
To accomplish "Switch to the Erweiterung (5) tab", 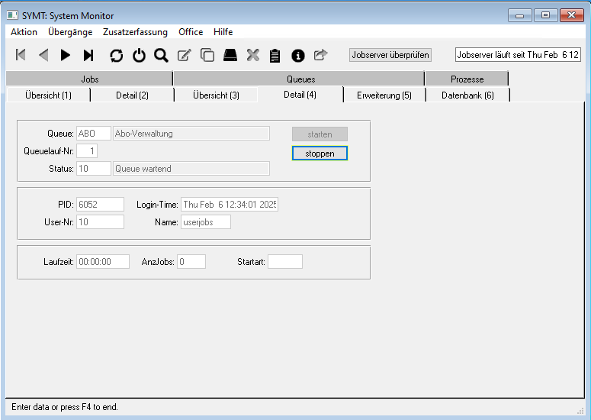I will 384,95.
